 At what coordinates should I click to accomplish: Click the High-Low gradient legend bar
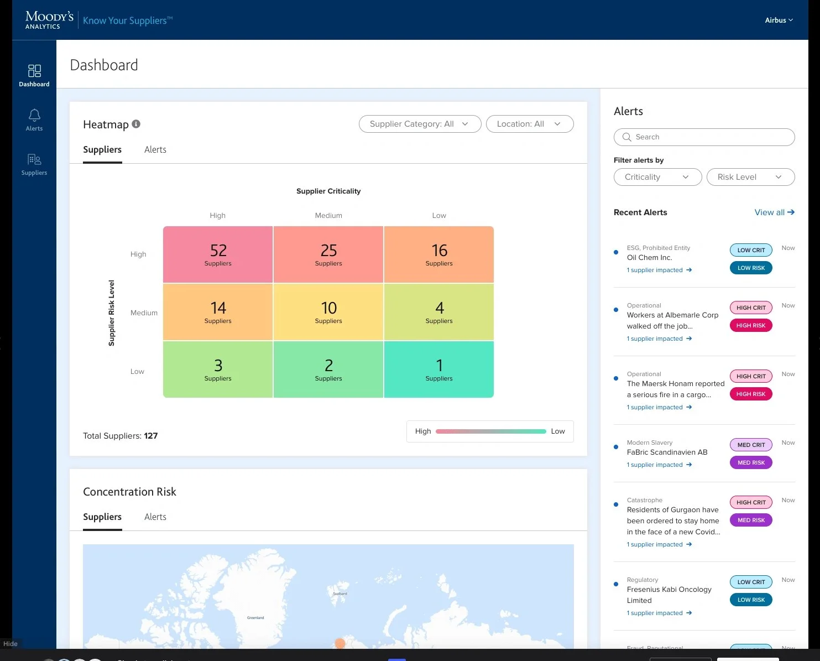[490, 431]
